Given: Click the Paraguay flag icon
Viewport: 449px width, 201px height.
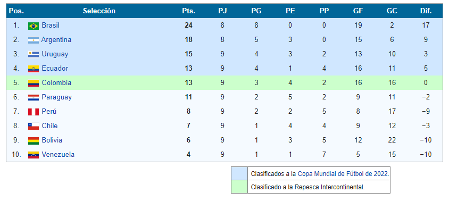Looking at the screenshot, I should (x=34, y=97).
